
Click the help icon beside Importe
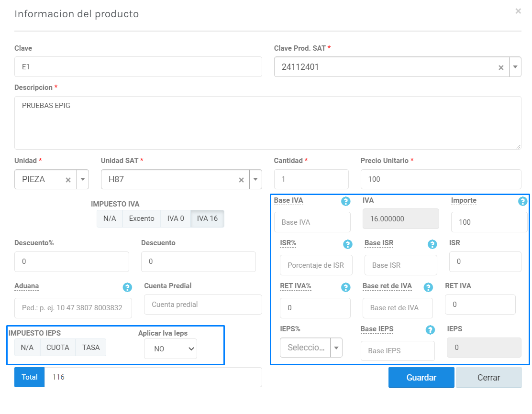[522, 201]
